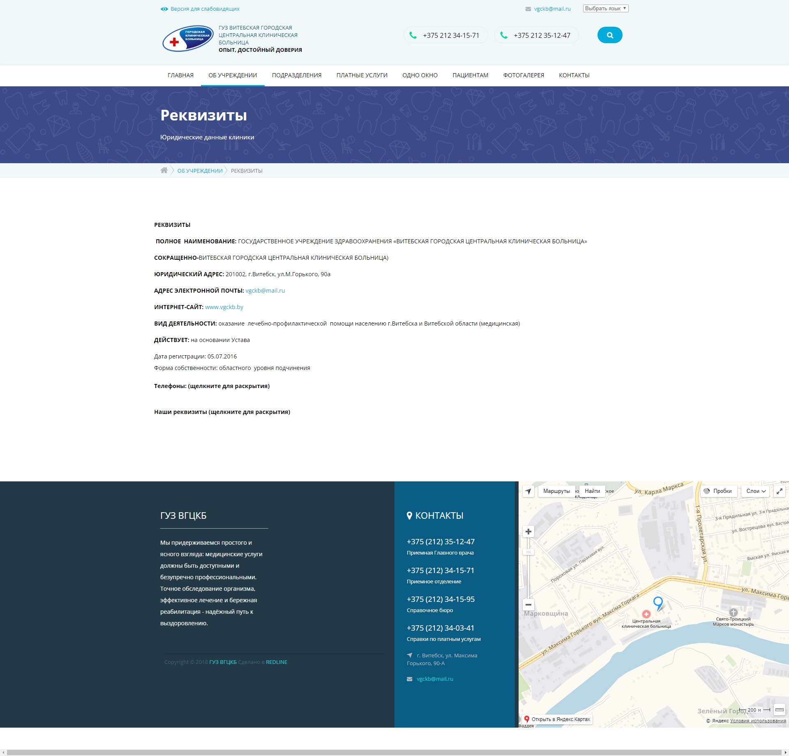The width and height of the screenshot is (789, 756).
Task: Expand the Телефоны section
Action: (x=212, y=386)
